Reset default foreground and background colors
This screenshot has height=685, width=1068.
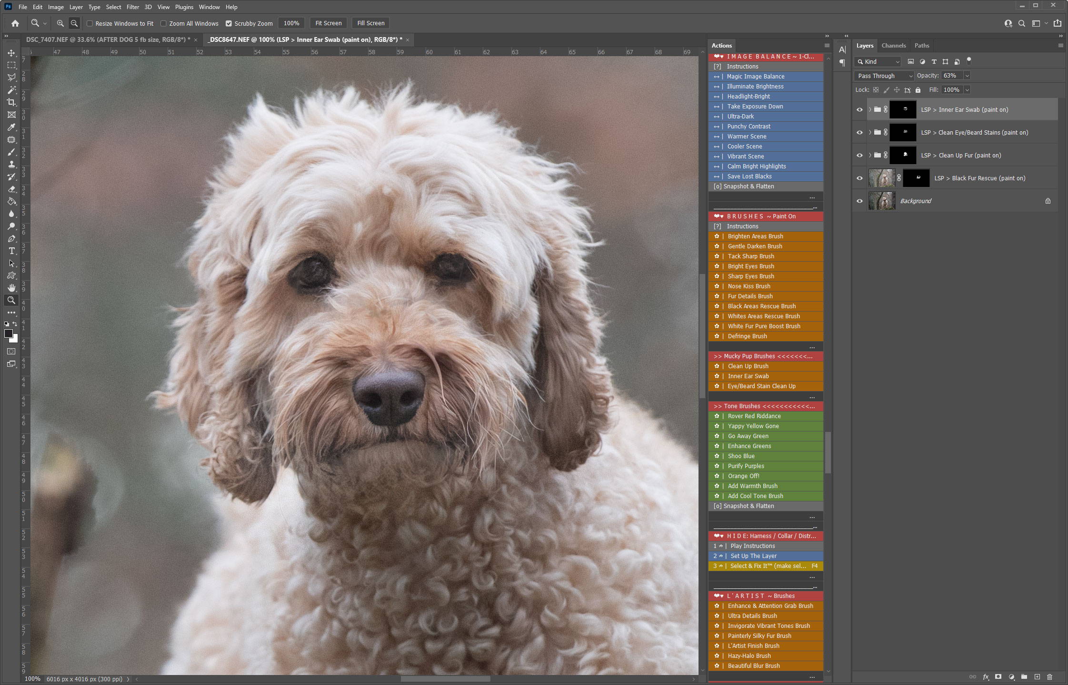click(7, 324)
